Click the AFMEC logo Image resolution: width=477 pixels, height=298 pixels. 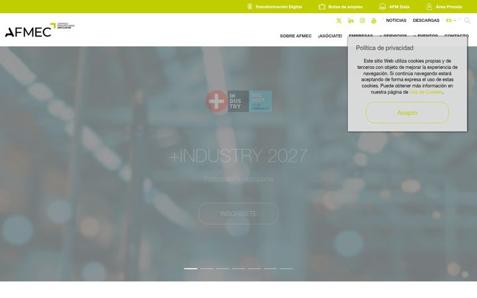tap(40, 30)
